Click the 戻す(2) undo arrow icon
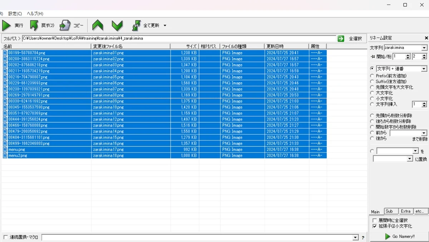 (34, 25)
